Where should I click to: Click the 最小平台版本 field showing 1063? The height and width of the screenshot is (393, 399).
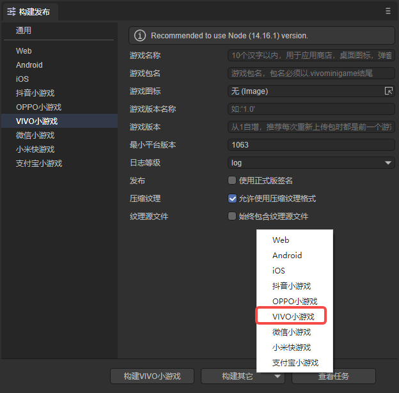[x=311, y=144]
